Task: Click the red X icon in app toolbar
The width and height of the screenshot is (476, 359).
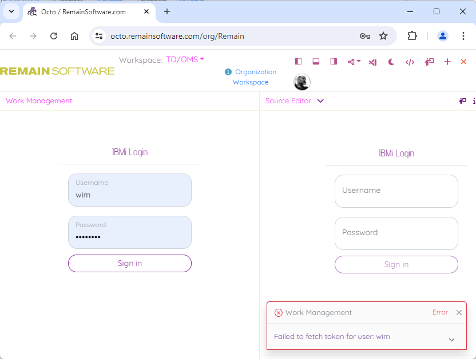Action: point(463,62)
